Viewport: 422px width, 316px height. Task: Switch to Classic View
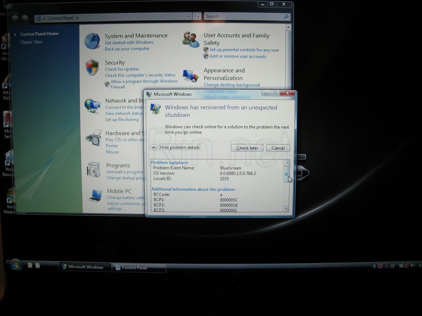(x=31, y=42)
